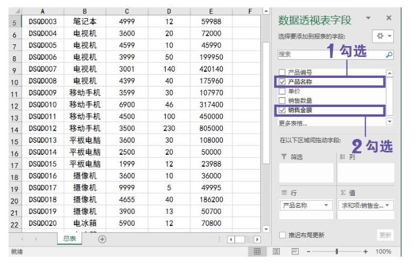Click the search magnifier icon in field search
The width and height of the screenshot is (416, 268).
(389, 55)
